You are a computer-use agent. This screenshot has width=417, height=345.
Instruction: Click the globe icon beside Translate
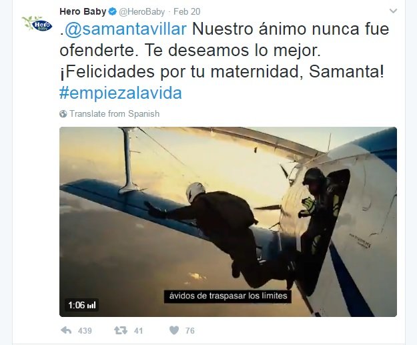coord(63,114)
